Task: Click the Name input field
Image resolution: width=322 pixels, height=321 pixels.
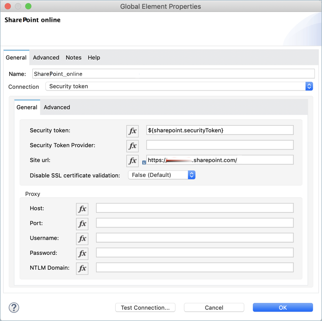Action: click(173, 74)
